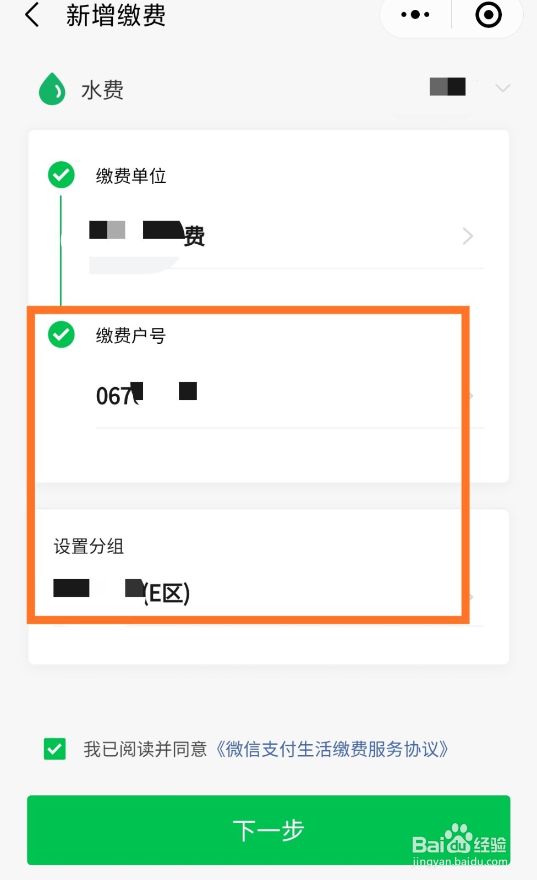
Task: Uncheck the agreement checkbox
Action: pos(55,749)
